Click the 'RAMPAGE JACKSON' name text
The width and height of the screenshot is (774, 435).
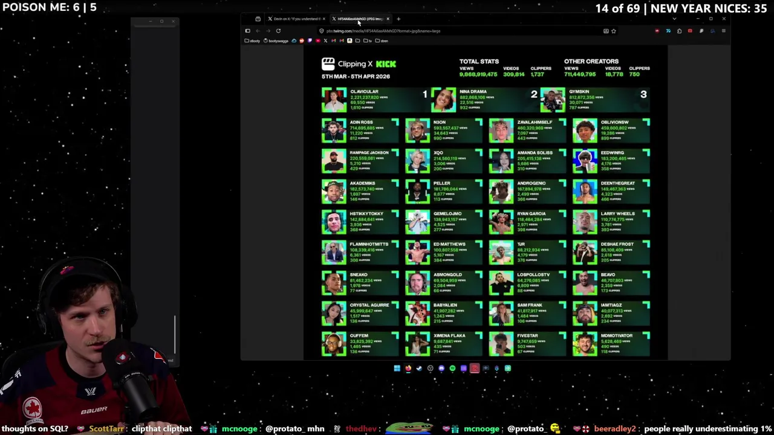point(369,152)
